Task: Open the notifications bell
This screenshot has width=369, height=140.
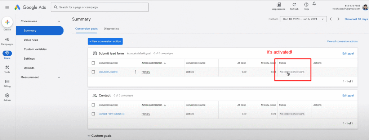Action: pyautogui.click(x=314, y=4)
